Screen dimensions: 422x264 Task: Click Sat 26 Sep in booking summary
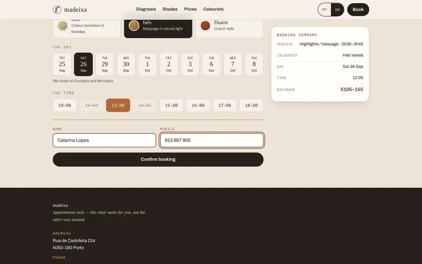pyautogui.click(x=353, y=67)
